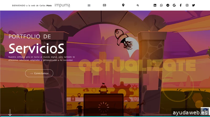Click the location pin icon
The image size is (210, 117).
coord(123,5)
